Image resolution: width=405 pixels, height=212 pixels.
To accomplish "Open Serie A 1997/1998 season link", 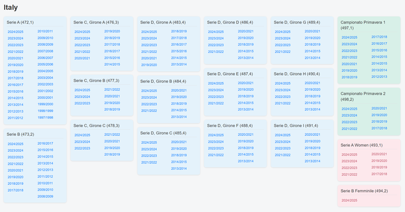I will click(x=45, y=117).
